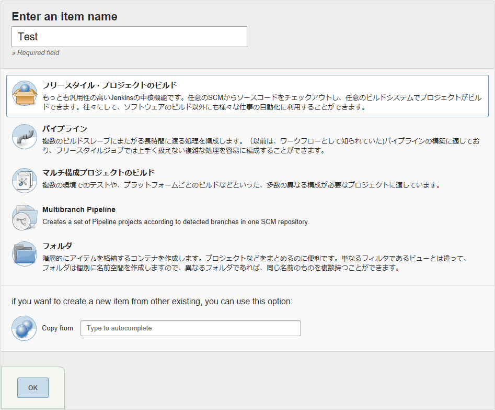Focus the item name field containing Test
495x410 pixels.
(x=130, y=37)
